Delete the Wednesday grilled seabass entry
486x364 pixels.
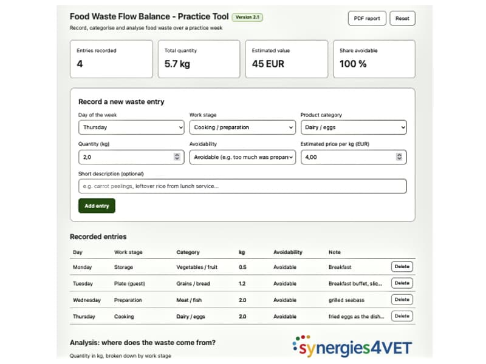click(x=402, y=299)
